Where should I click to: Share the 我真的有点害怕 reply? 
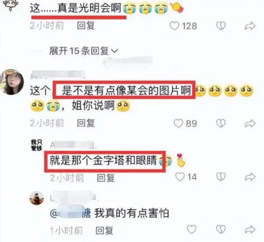click(250, 229)
